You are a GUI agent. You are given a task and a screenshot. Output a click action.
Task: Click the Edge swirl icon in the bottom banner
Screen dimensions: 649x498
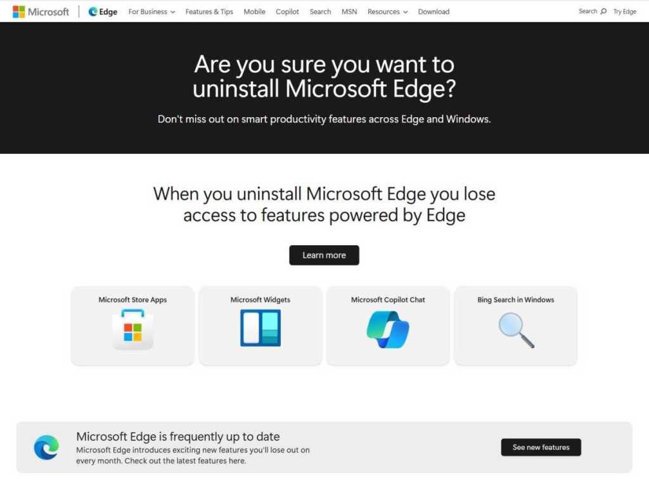point(45,447)
